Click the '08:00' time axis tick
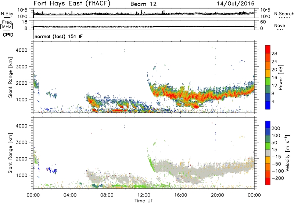 pyautogui.click(x=107, y=195)
